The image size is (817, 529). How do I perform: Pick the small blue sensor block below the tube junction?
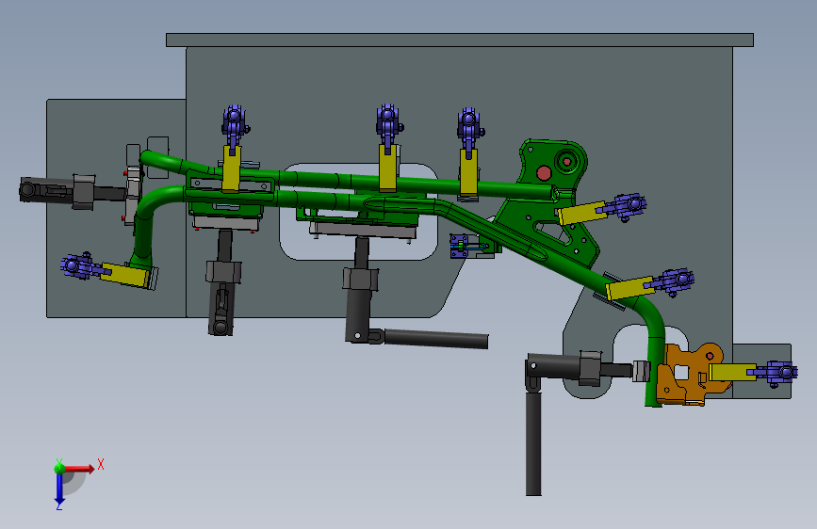pyautogui.click(x=460, y=247)
